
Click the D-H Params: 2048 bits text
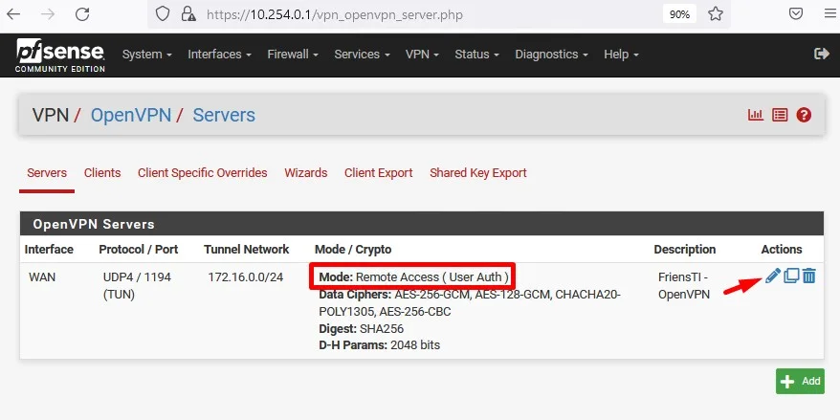(x=379, y=345)
